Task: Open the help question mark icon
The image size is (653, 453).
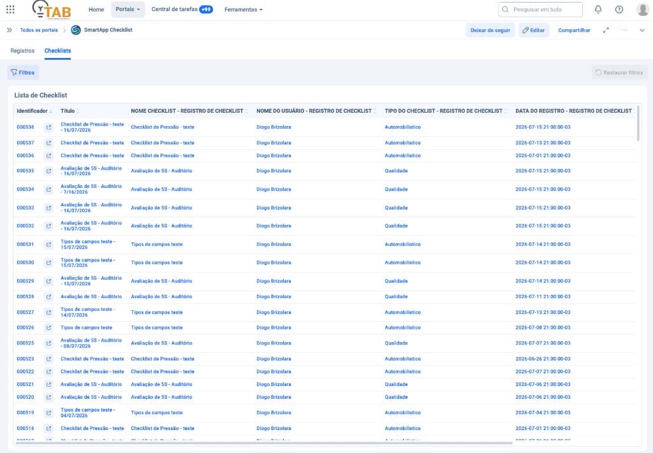Action: pos(619,9)
